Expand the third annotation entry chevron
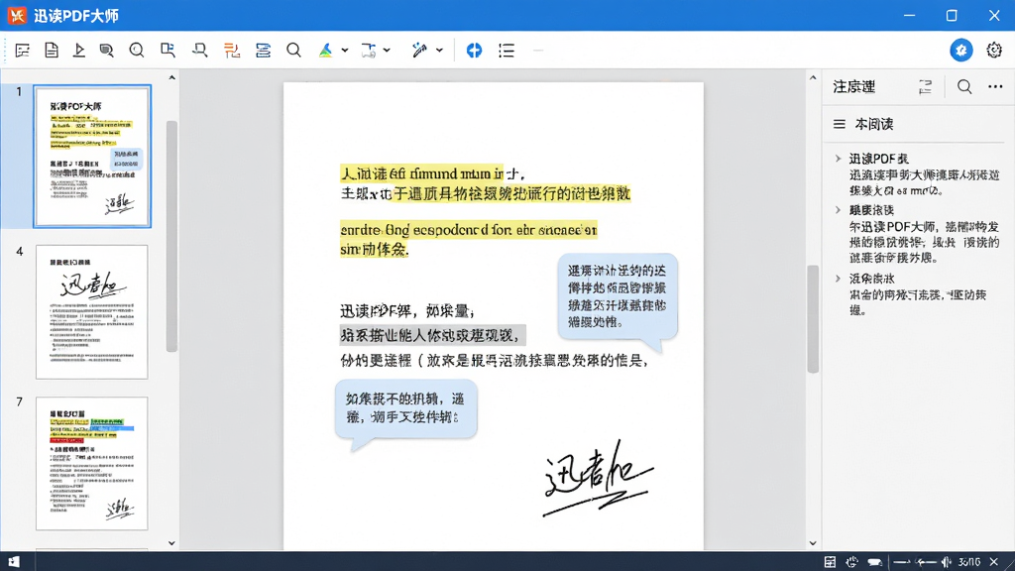1015x571 pixels. pos(839,279)
